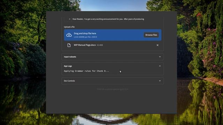The image size is (223, 125).
Task: Click the "Applying Grammar rules for Chunk 0..." log line
Action: point(86,71)
